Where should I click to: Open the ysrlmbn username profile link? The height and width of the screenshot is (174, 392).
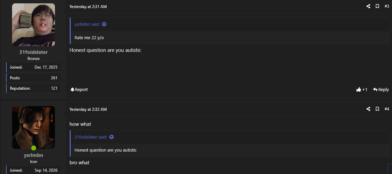(34, 155)
